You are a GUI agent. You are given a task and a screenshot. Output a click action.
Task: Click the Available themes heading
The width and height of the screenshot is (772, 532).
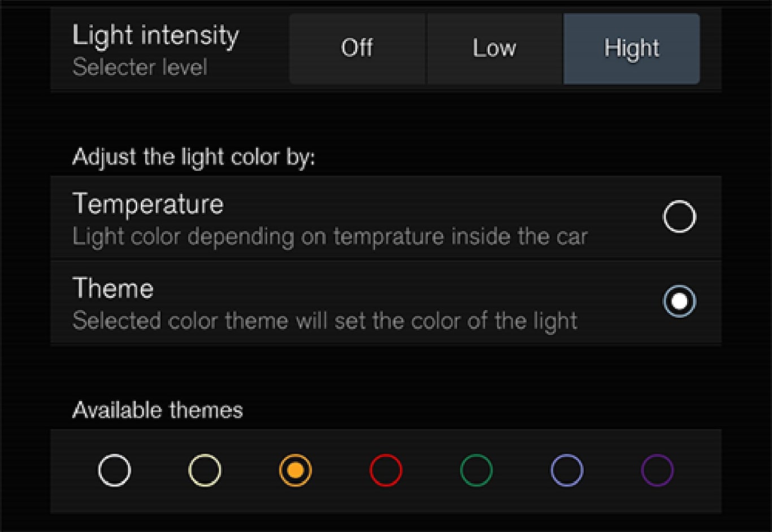[x=158, y=410]
